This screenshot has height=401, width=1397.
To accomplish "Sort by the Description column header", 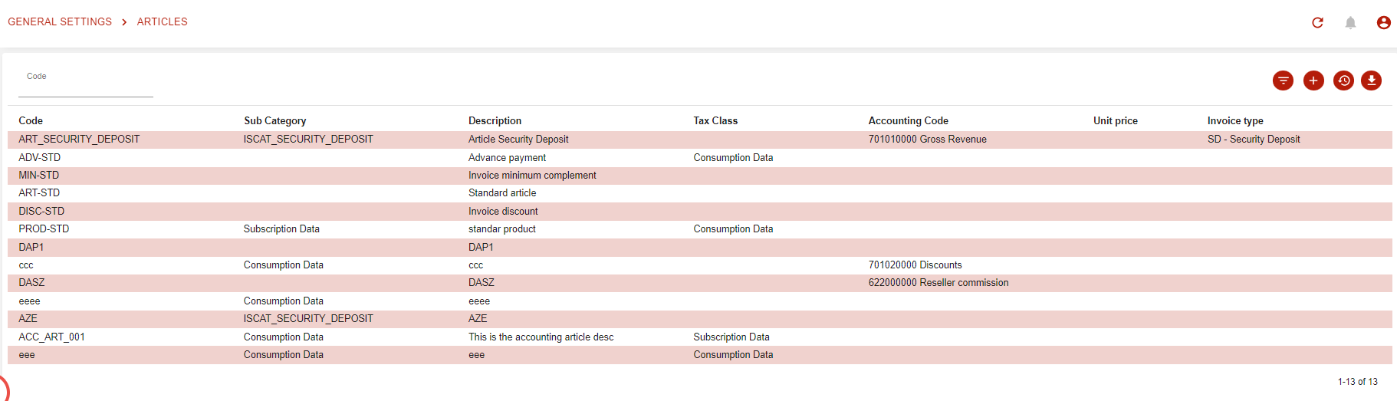I will pyautogui.click(x=495, y=120).
